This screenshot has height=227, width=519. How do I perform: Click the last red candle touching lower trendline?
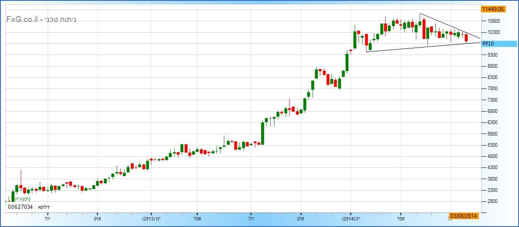466,38
